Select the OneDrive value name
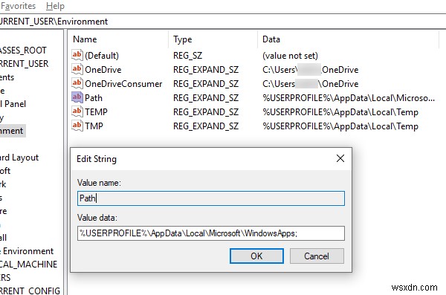 point(103,70)
